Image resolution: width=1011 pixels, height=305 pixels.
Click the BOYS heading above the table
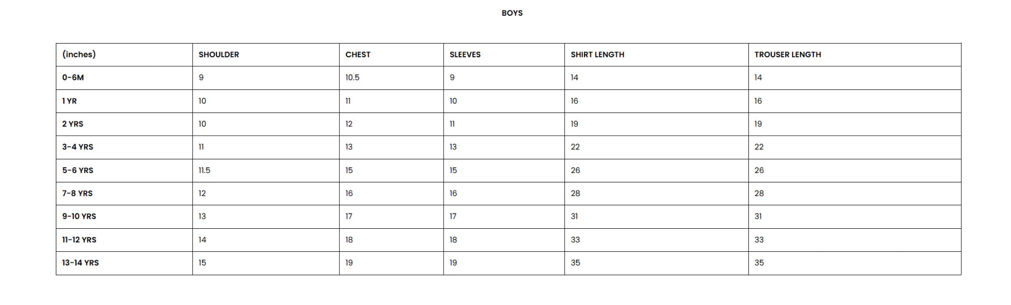pyautogui.click(x=512, y=13)
